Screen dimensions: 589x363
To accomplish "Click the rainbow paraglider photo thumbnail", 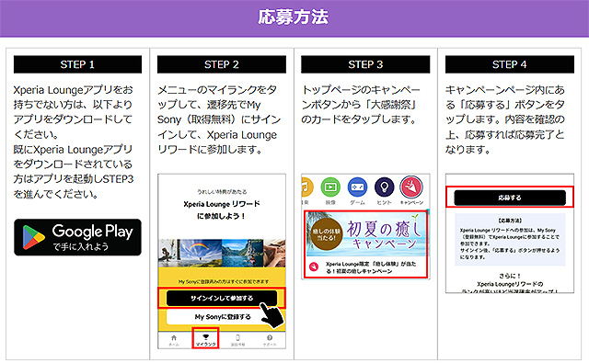I will coord(201,253).
